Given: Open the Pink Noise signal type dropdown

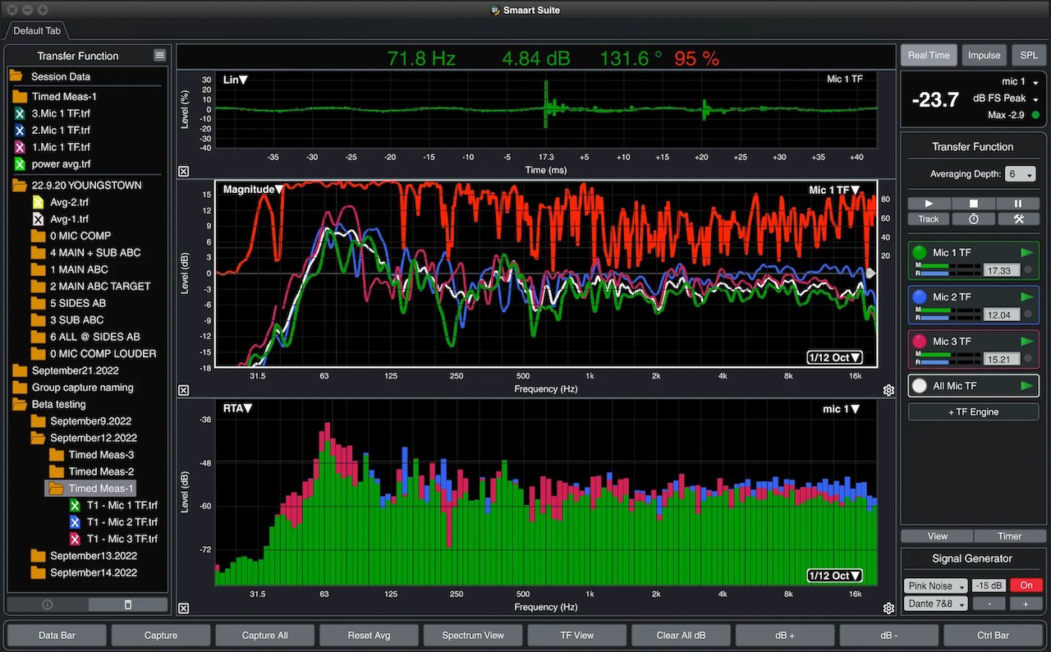Looking at the screenshot, I should 935,586.
